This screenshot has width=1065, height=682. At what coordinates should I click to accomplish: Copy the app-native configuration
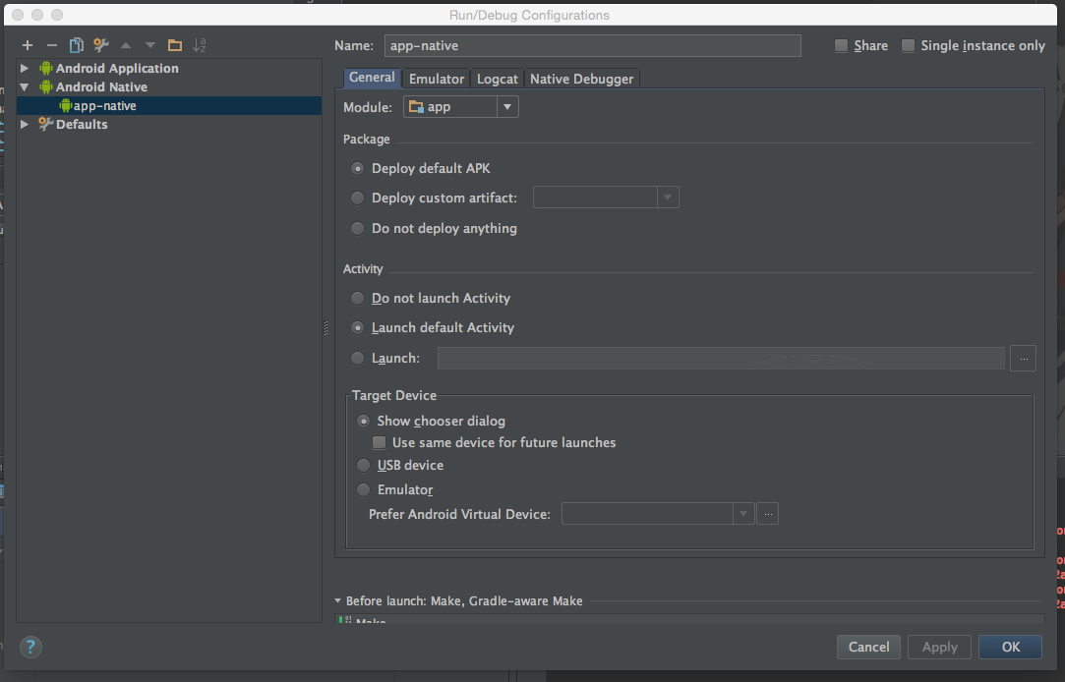[76, 44]
